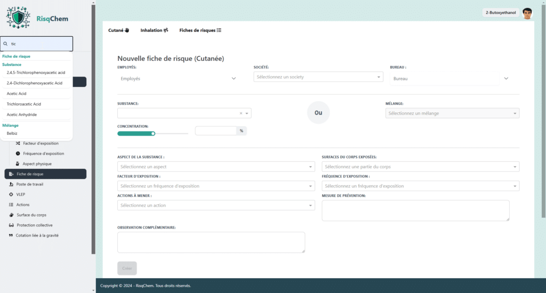Screen dimensions: 546x293
Task: Open the Surfaces du corps exposées dropdown
Action: [420, 167]
